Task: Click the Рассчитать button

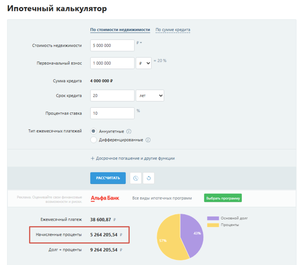Action: (x=108, y=178)
